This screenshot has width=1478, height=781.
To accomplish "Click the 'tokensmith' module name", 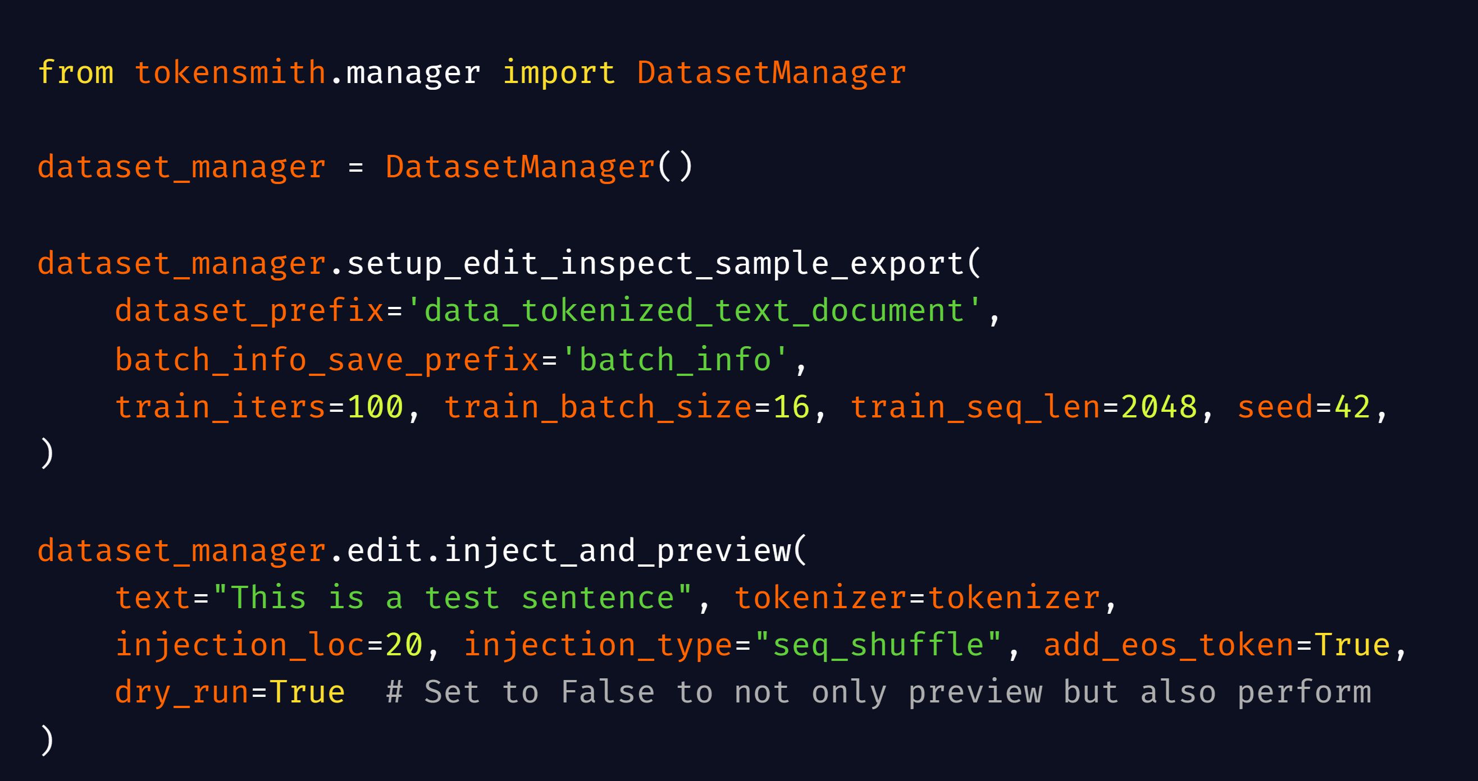I will (x=231, y=73).
